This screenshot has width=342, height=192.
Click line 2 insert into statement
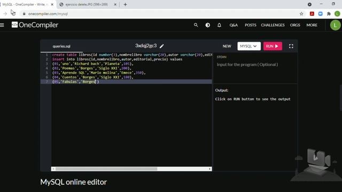[117, 59]
